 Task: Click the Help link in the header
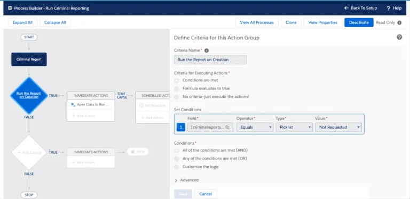click(x=394, y=8)
